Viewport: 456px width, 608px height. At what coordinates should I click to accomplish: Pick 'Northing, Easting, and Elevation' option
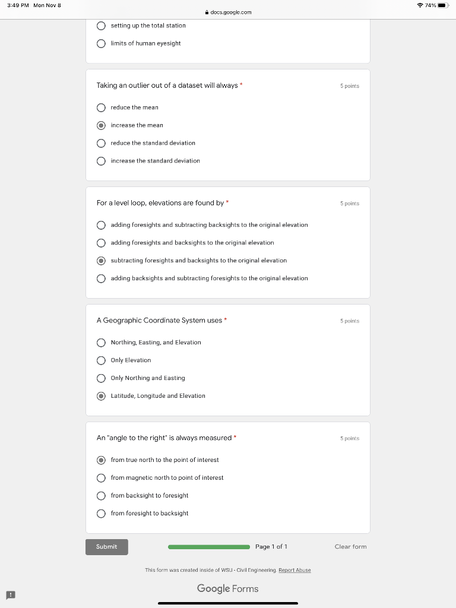click(x=101, y=343)
